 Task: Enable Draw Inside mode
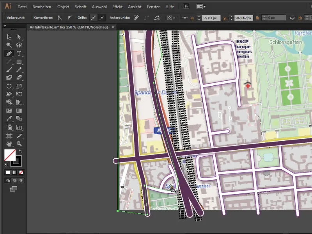pyautogui.click(x=21, y=181)
